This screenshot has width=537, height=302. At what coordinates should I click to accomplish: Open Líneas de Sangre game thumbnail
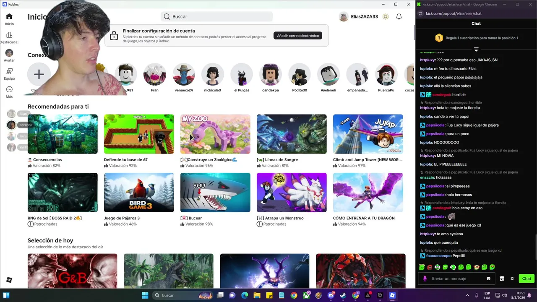[x=292, y=134]
